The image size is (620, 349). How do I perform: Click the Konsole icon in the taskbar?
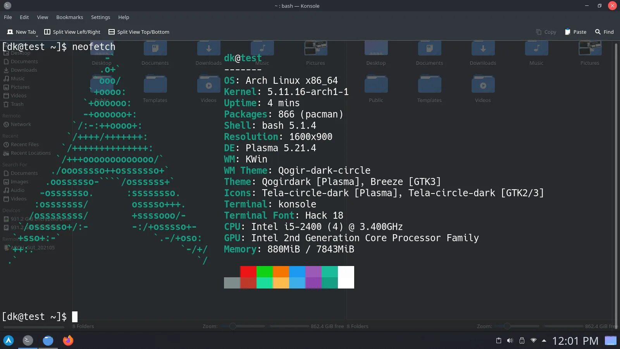tap(28, 340)
